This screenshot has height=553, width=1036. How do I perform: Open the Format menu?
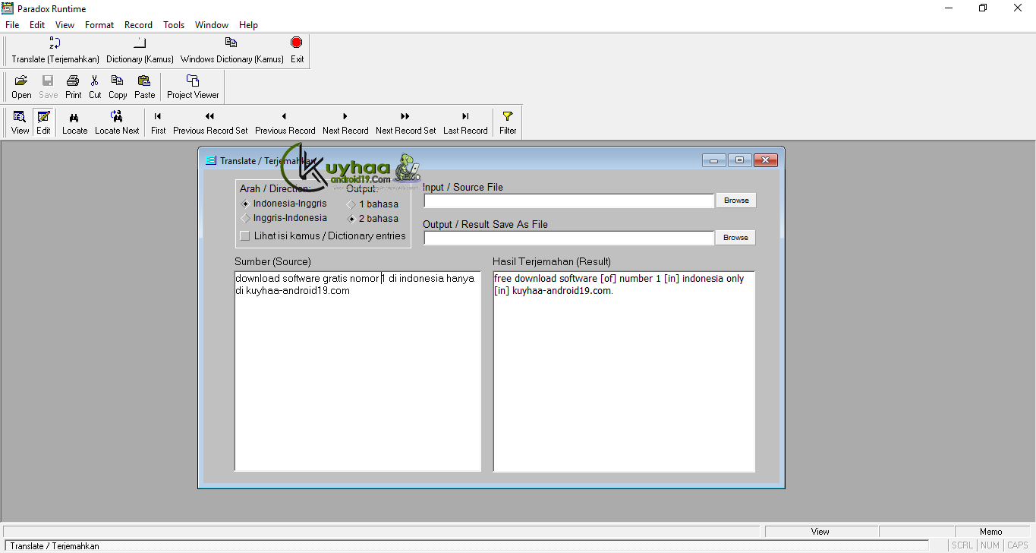(x=99, y=25)
